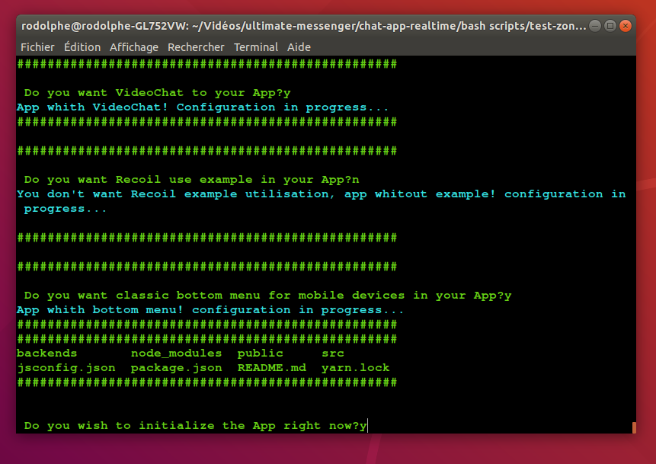Click the orange scrollbar thumb at right edge
The image size is (656, 464).
(634, 427)
